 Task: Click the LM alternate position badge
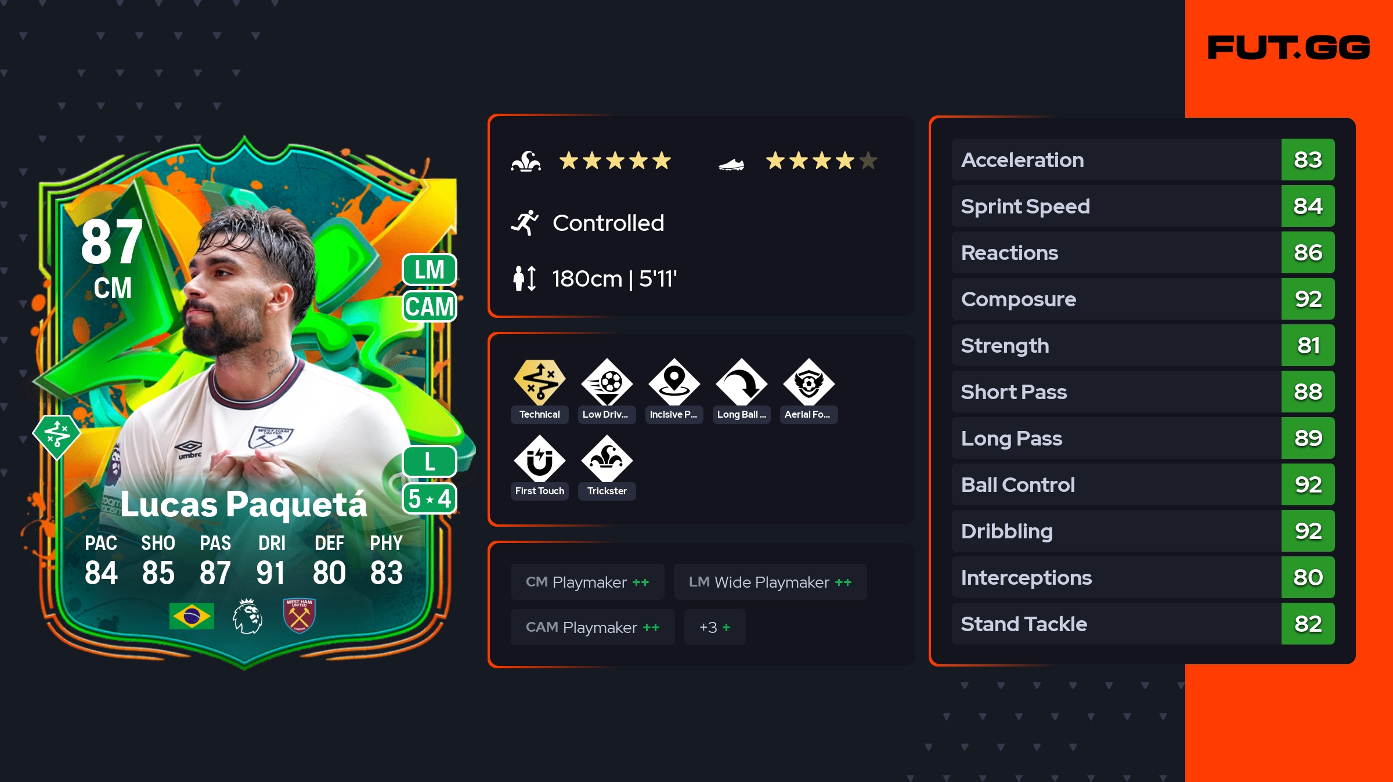tap(430, 270)
